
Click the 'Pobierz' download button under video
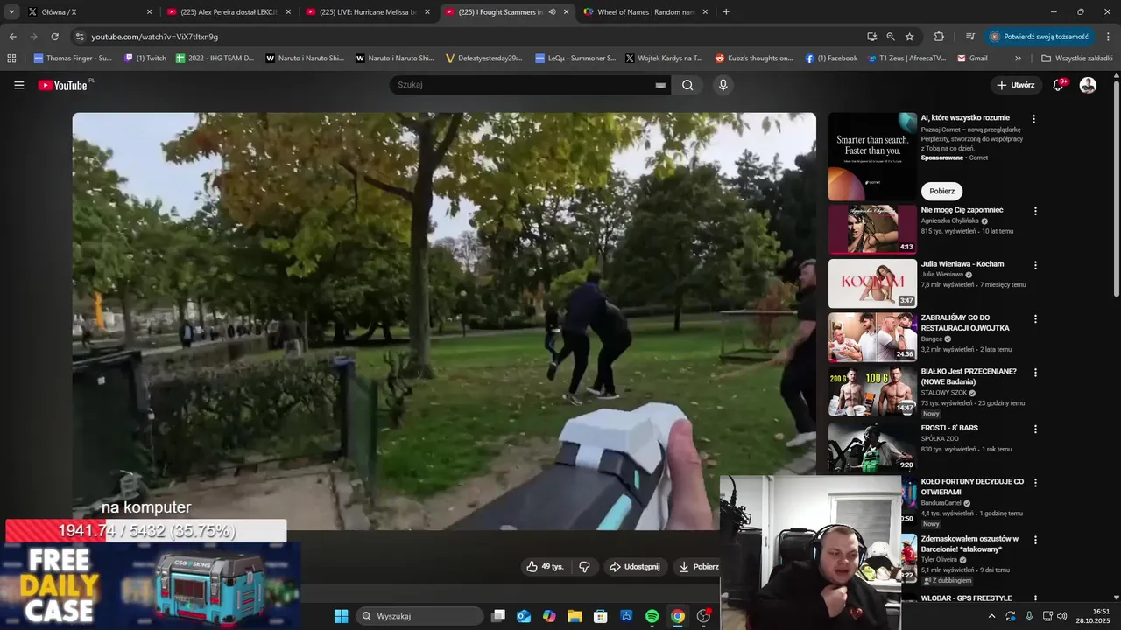click(698, 567)
